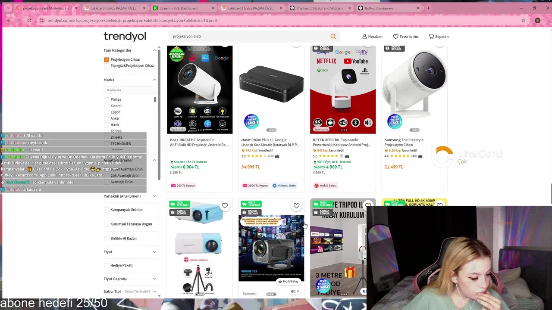552x310 pixels.
Task: Check the Xiaomi brand checkbox
Action: (x=107, y=106)
